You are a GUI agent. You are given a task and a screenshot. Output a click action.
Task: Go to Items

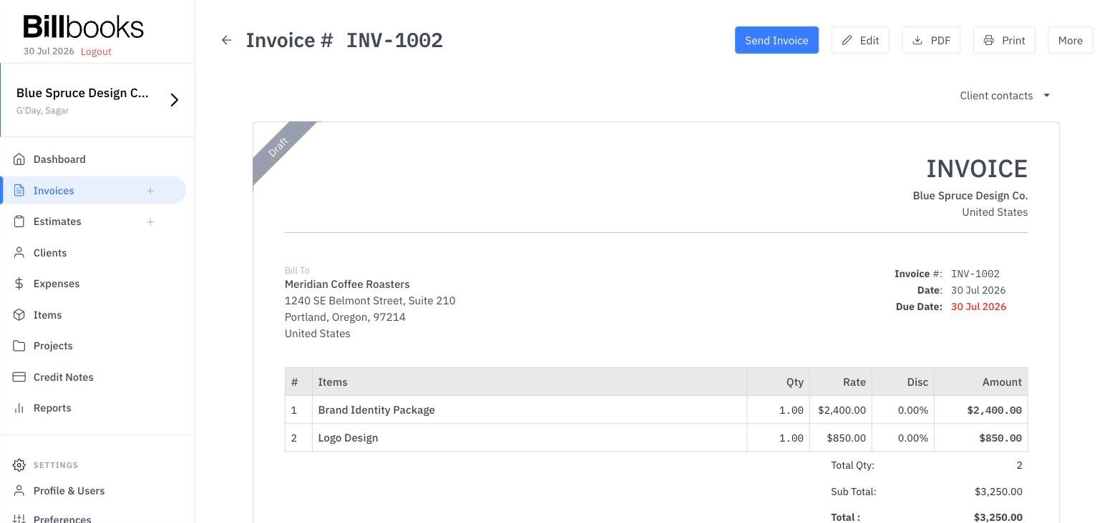47,315
